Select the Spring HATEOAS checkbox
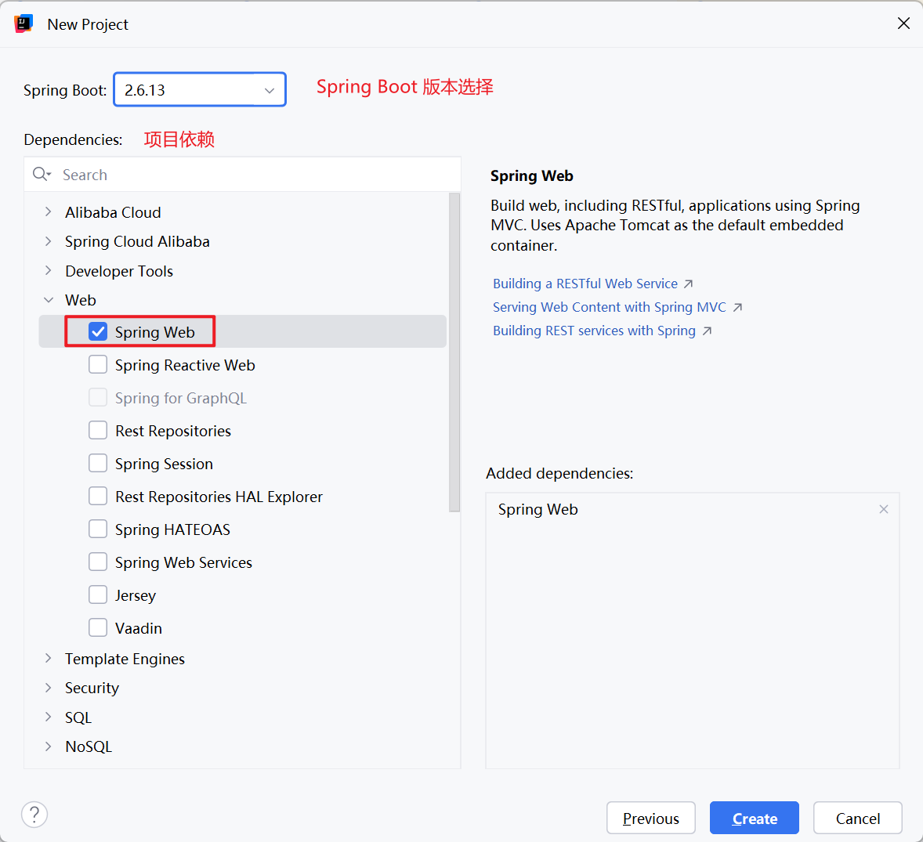This screenshot has height=842, width=923. [98, 529]
